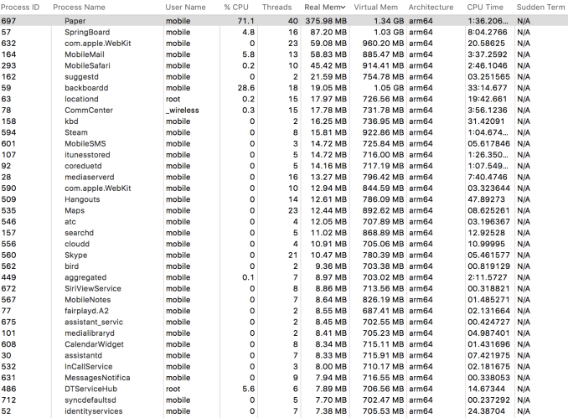
Task: Select the atc process name
Action: point(70,222)
